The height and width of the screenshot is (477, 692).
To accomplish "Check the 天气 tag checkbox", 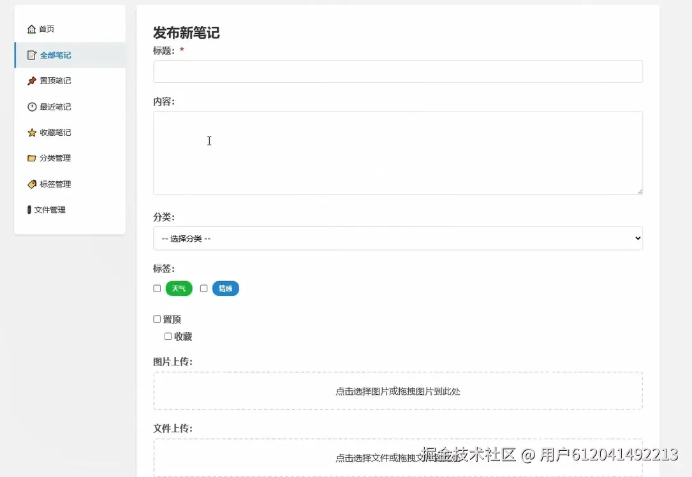I will coord(157,288).
